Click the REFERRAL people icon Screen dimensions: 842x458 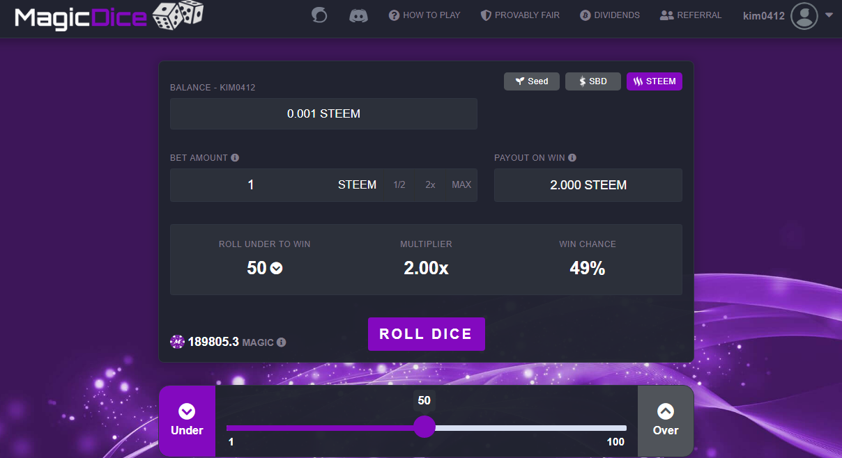(x=666, y=15)
